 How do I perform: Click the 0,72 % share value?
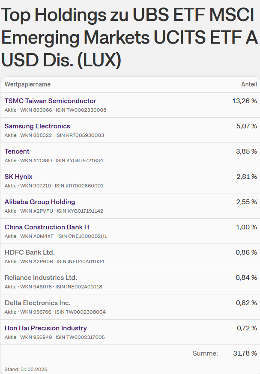[247, 328]
